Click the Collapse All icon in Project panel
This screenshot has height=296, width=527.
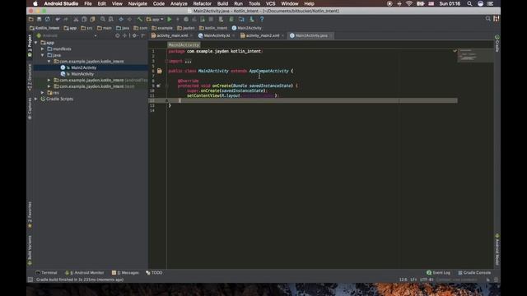click(x=124, y=35)
